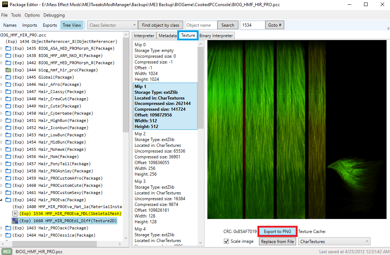Click folder icon of Hair_Mom package
Image resolution: width=390 pixels, height=255 pixels.
click(x=8, y=157)
